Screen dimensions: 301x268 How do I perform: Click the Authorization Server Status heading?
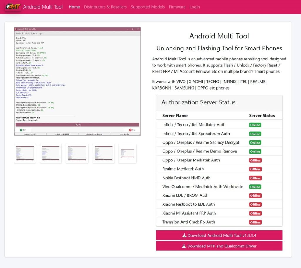point(198,102)
